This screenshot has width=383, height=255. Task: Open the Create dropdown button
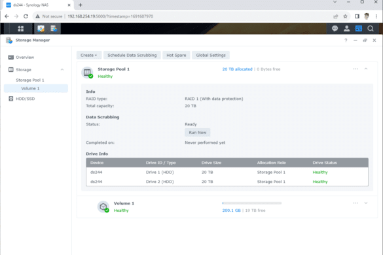click(x=89, y=56)
